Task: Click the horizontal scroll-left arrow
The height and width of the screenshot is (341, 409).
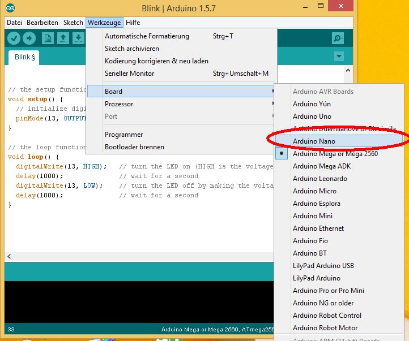Action: coord(9,257)
